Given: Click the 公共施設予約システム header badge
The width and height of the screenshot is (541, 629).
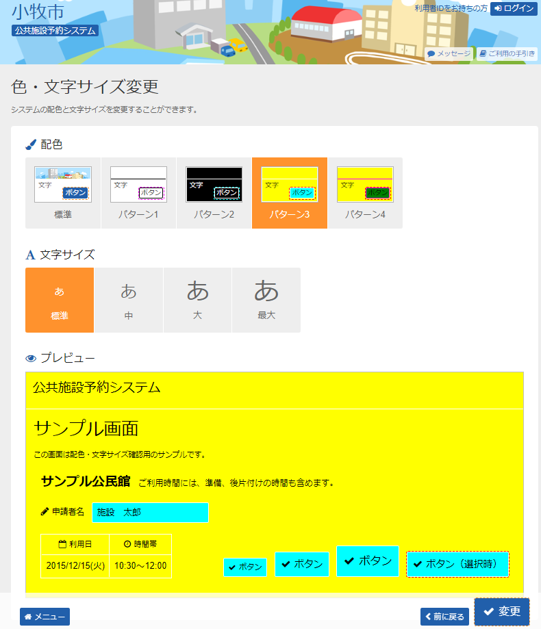Looking at the screenshot, I should [55, 31].
